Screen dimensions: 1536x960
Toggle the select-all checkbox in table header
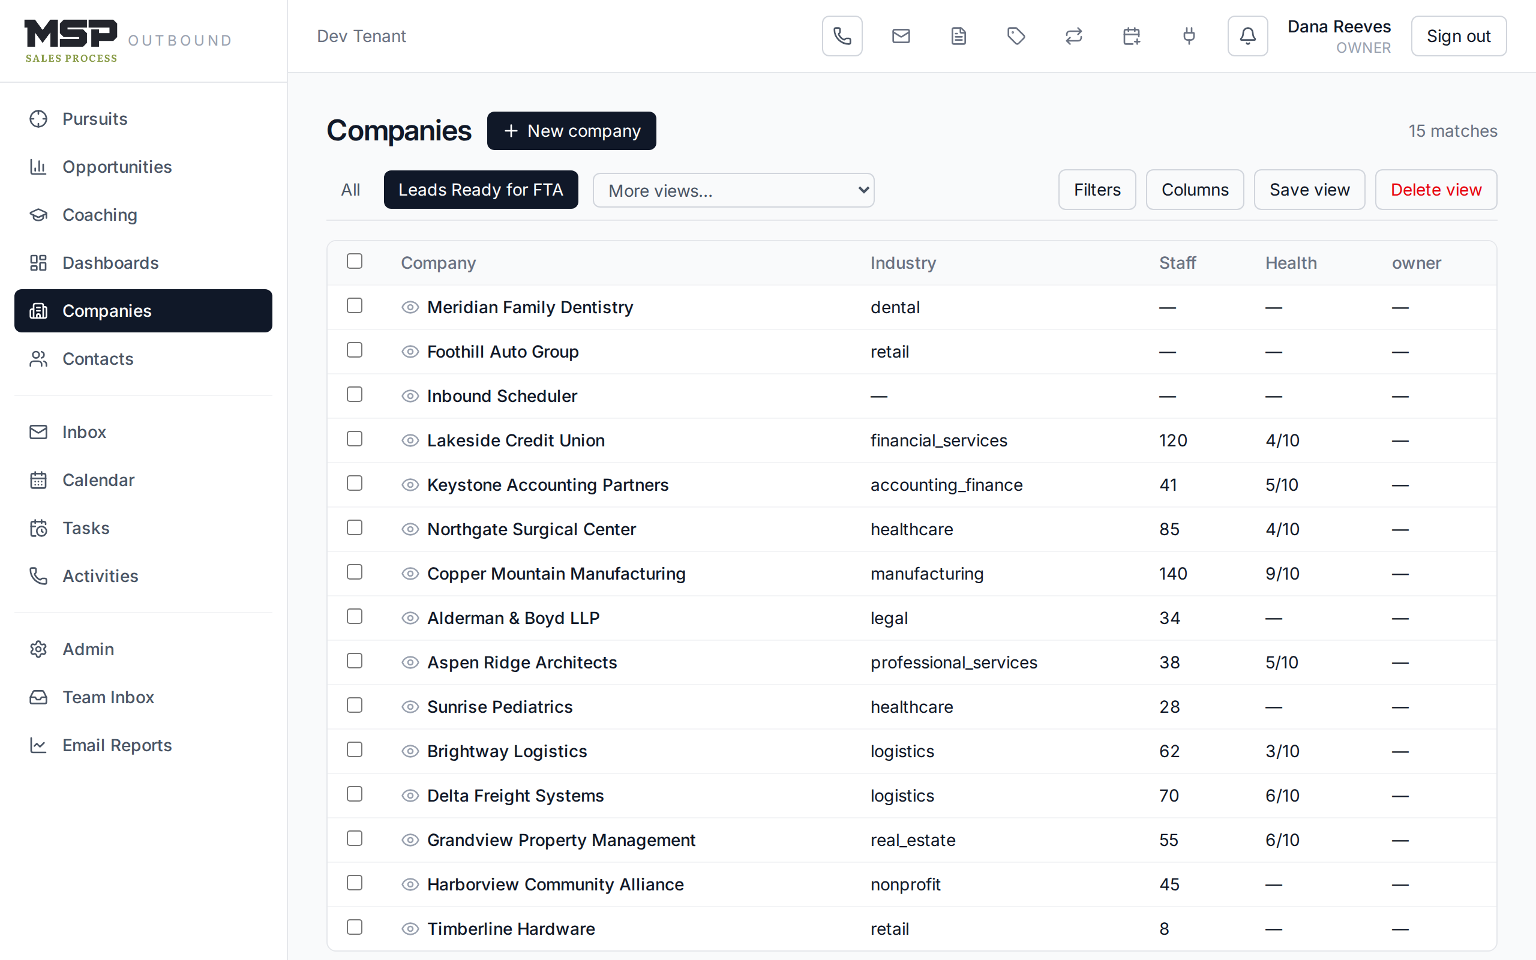pyautogui.click(x=355, y=262)
